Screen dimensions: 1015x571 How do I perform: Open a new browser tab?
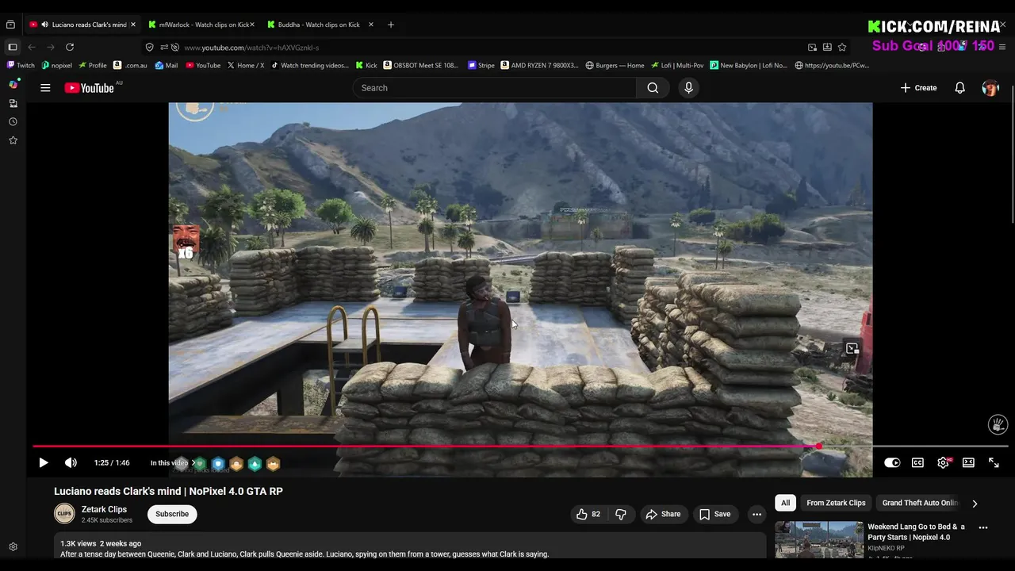tap(390, 25)
